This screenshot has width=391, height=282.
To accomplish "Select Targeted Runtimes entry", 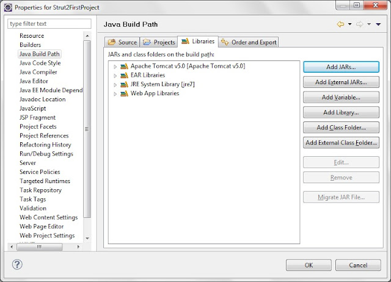I will (45, 181).
